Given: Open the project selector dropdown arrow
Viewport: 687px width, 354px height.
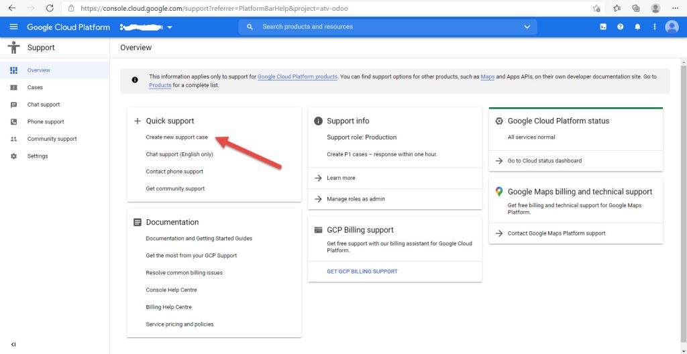Looking at the screenshot, I should pyautogui.click(x=170, y=27).
